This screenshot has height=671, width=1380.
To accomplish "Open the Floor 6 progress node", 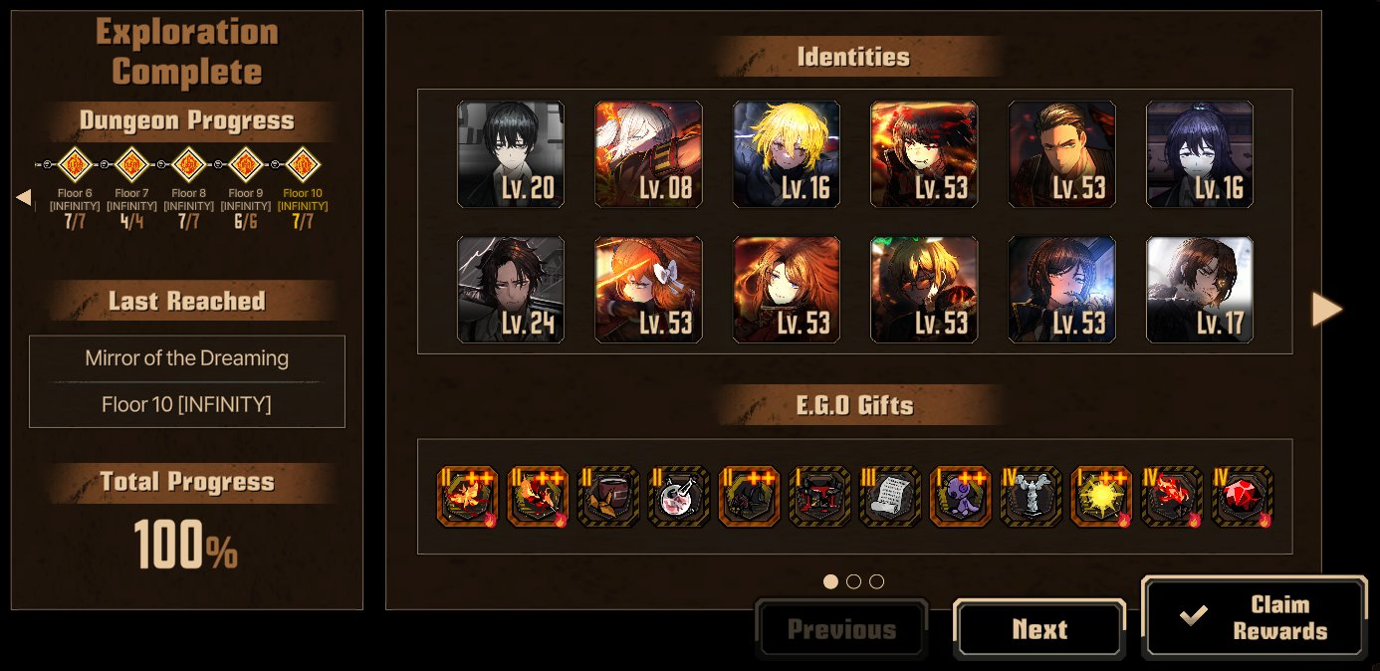I will [x=75, y=163].
